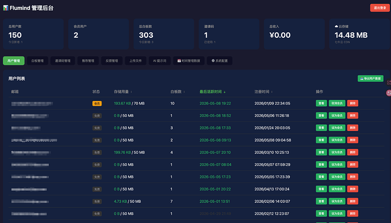
Task: Delete the user registered 2026/03/10 10:25:13
Action: pos(352,152)
